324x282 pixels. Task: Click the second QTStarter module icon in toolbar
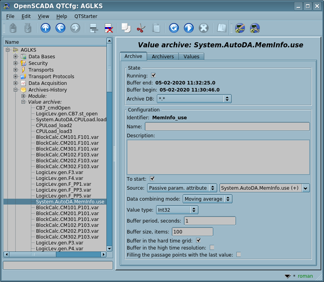[x=255, y=28]
